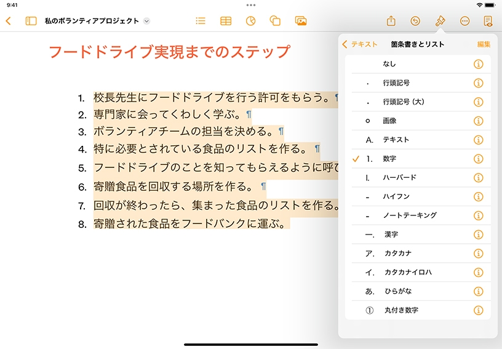This screenshot has height=349, width=502.
Task: Select the 数字 numbered list style
Action: pyautogui.click(x=389, y=159)
